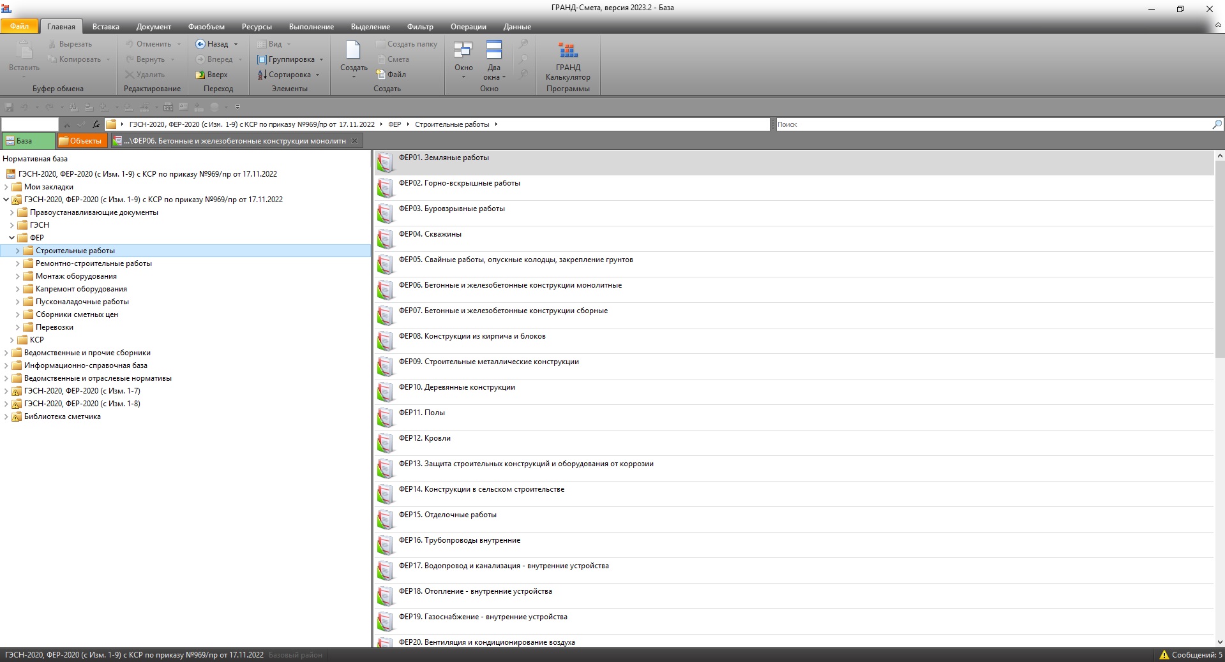Expand the Мои закладки tree node

pos(6,187)
